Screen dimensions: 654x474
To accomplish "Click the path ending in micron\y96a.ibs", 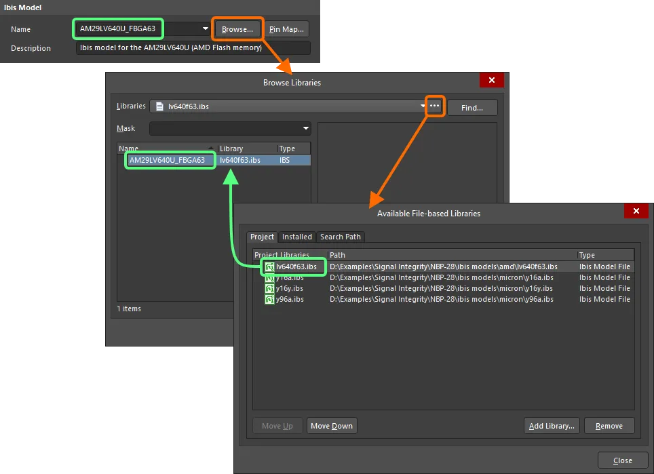I will click(441, 299).
